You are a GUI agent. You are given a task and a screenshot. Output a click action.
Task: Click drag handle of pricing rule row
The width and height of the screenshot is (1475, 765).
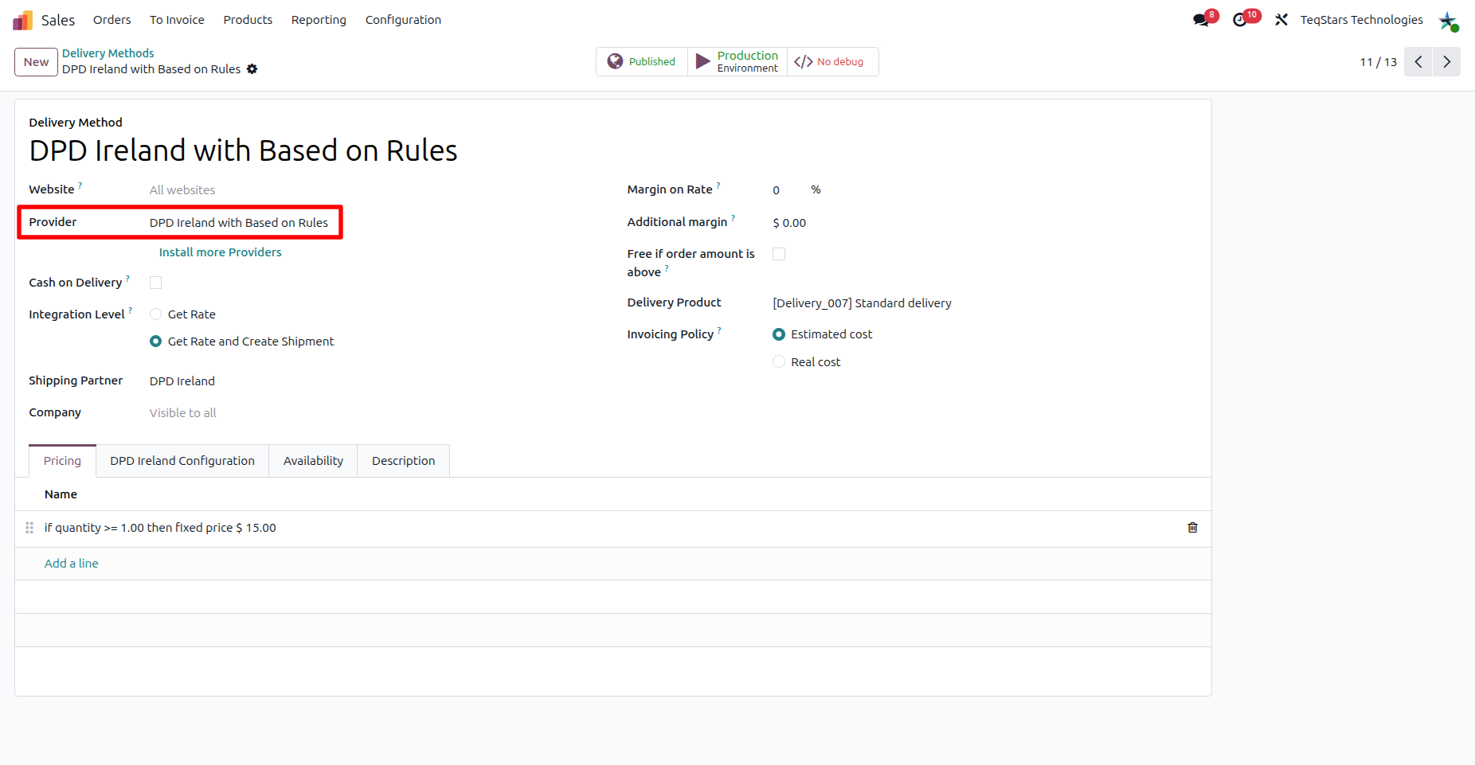coord(29,528)
